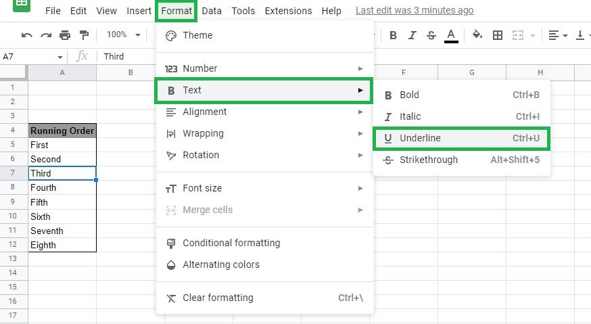Select the cell containing Fourth
Image resolution: width=591 pixels, height=324 pixels.
click(x=62, y=187)
